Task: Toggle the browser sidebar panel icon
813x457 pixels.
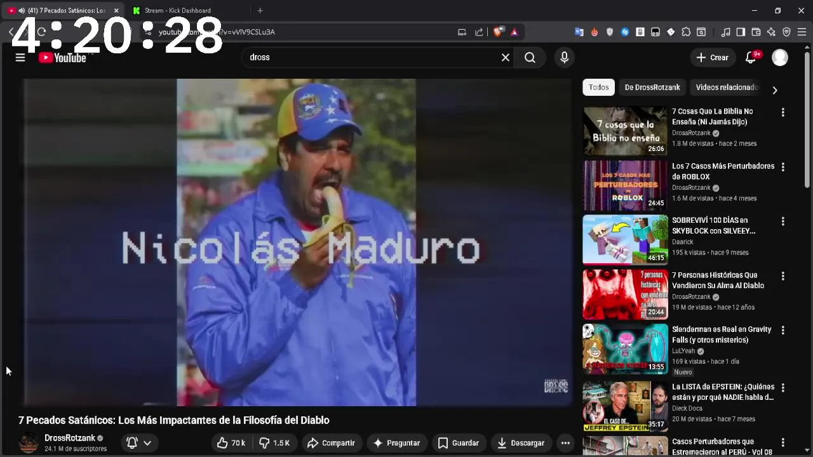Action: 741,32
